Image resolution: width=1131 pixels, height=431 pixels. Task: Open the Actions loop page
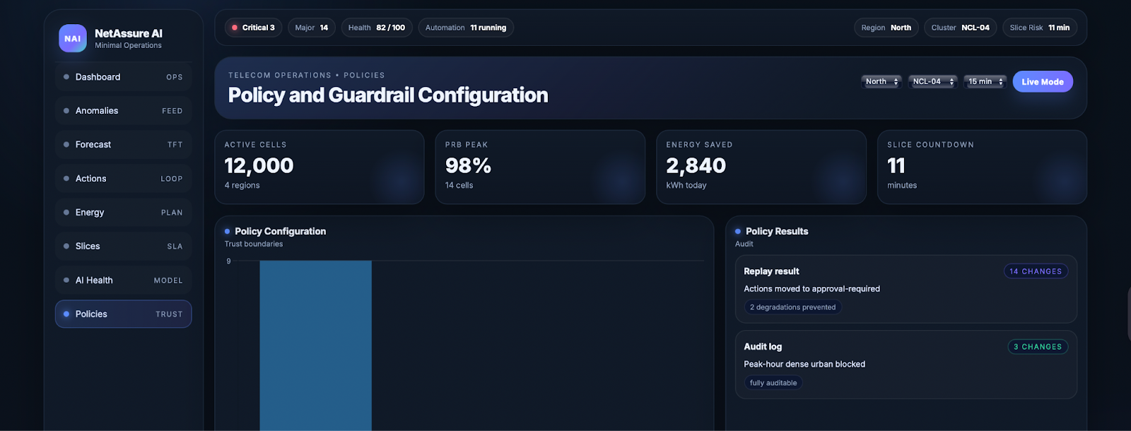click(x=123, y=179)
